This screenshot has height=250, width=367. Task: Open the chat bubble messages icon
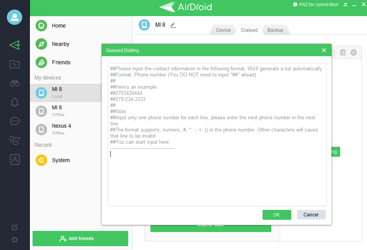(x=15, y=121)
